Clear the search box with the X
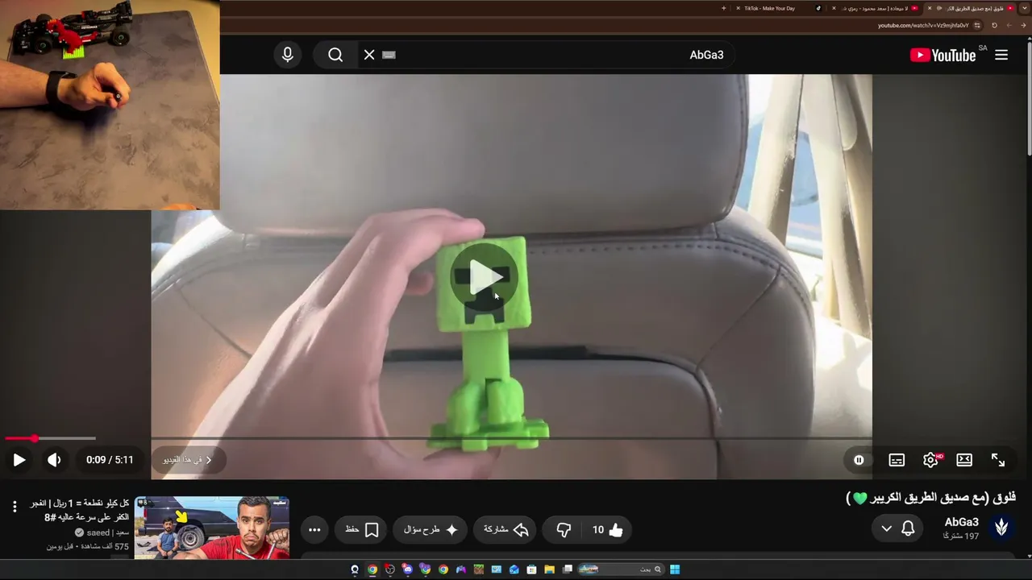This screenshot has height=580, width=1032. click(369, 55)
